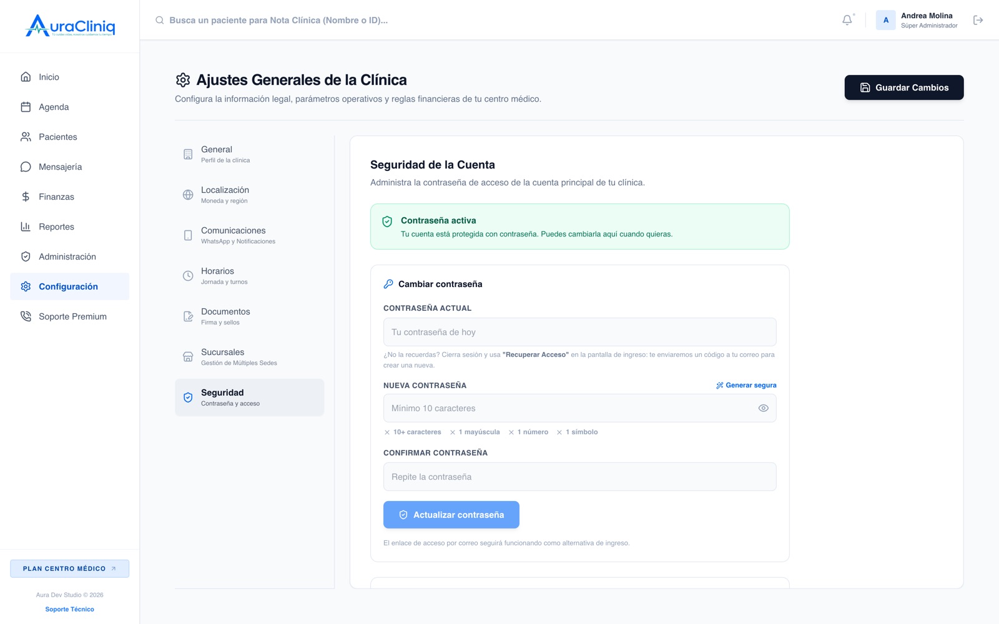
Task: Focus the Contraseña actual field
Action: (579, 332)
